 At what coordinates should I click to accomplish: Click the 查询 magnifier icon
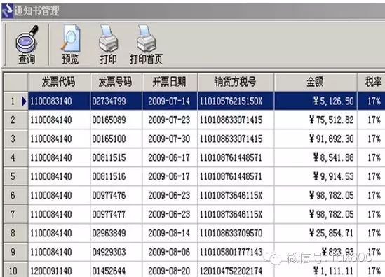pos(27,39)
